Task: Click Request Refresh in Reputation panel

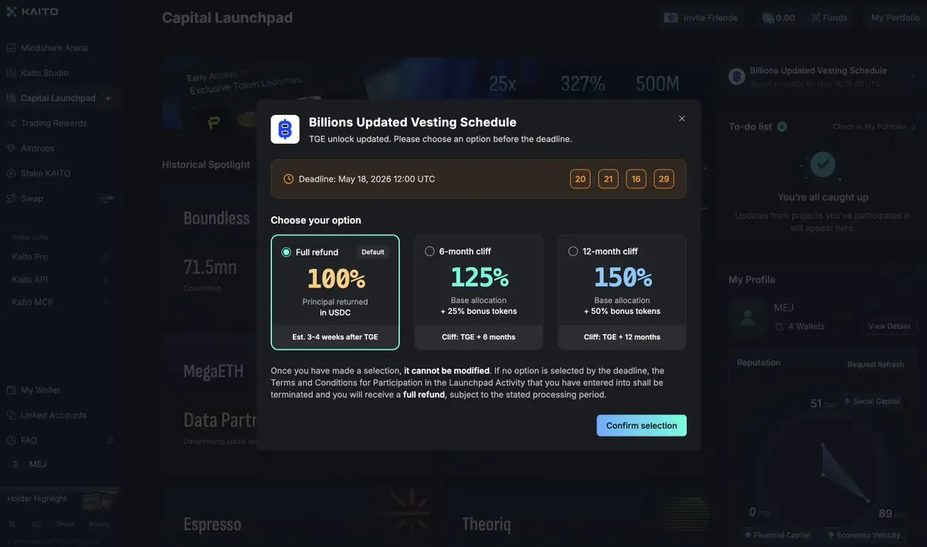Action: (875, 365)
